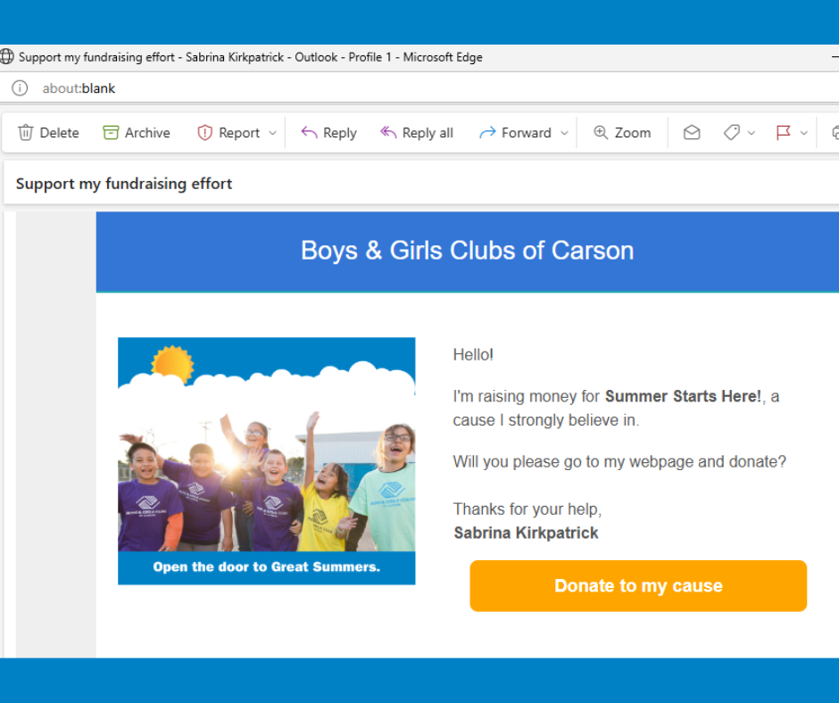Click the 'Hello!' greeting text

pyautogui.click(x=473, y=354)
